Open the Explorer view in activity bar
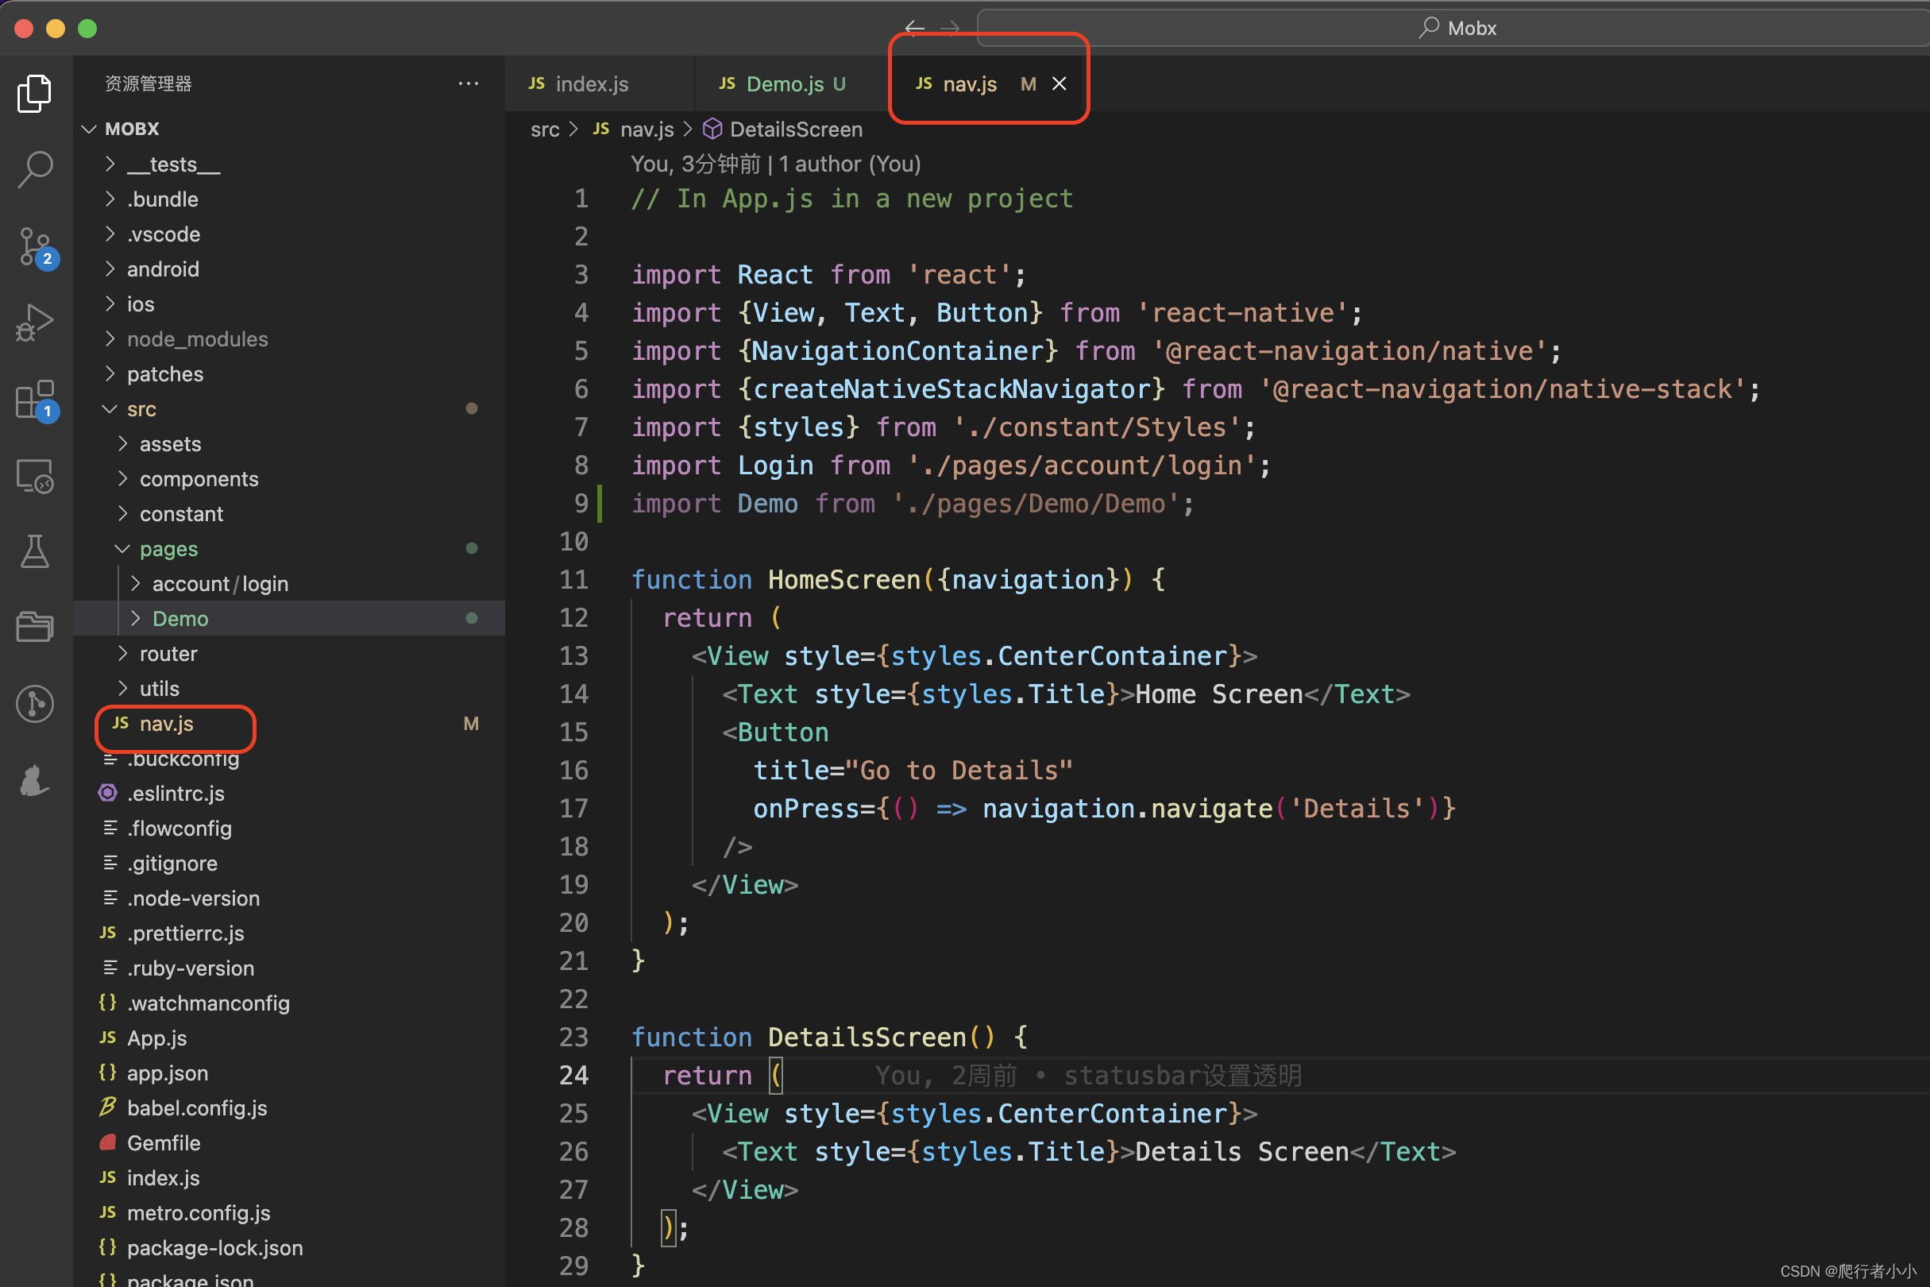The width and height of the screenshot is (1930, 1287). tap(34, 93)
